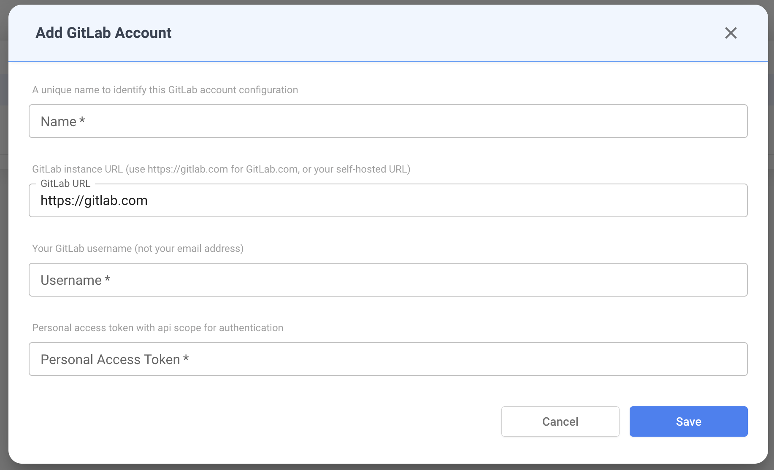Click the blue Save action in footer

(x=688, y=421)
